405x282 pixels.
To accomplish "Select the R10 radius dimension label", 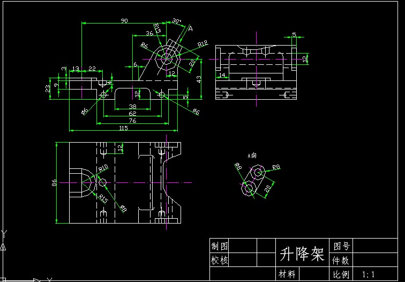I will tap(103, 169).
